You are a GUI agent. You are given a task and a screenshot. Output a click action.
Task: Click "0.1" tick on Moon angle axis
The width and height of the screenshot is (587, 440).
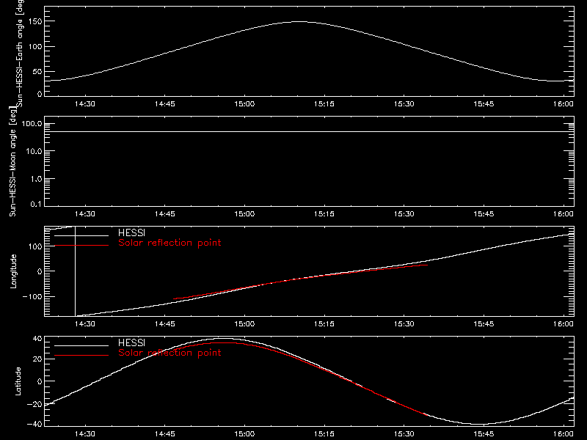pos(36,205)
